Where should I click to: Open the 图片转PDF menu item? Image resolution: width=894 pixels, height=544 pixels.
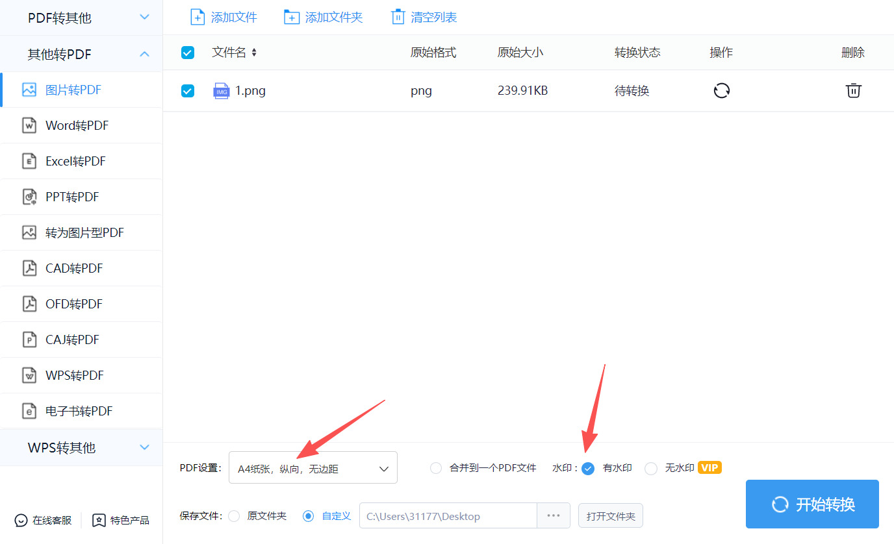(x=83, y=90)
